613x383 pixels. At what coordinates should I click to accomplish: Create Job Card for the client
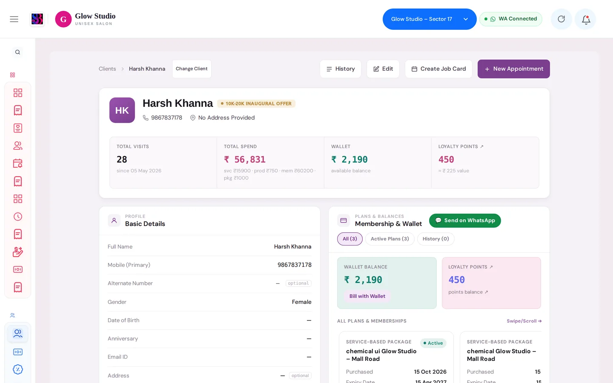pyautogui.click(x=438, y=69)
